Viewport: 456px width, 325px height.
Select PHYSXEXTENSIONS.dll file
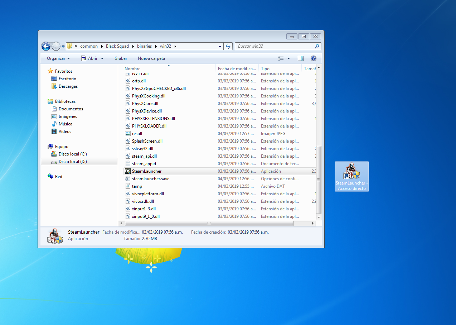(153, 119)
